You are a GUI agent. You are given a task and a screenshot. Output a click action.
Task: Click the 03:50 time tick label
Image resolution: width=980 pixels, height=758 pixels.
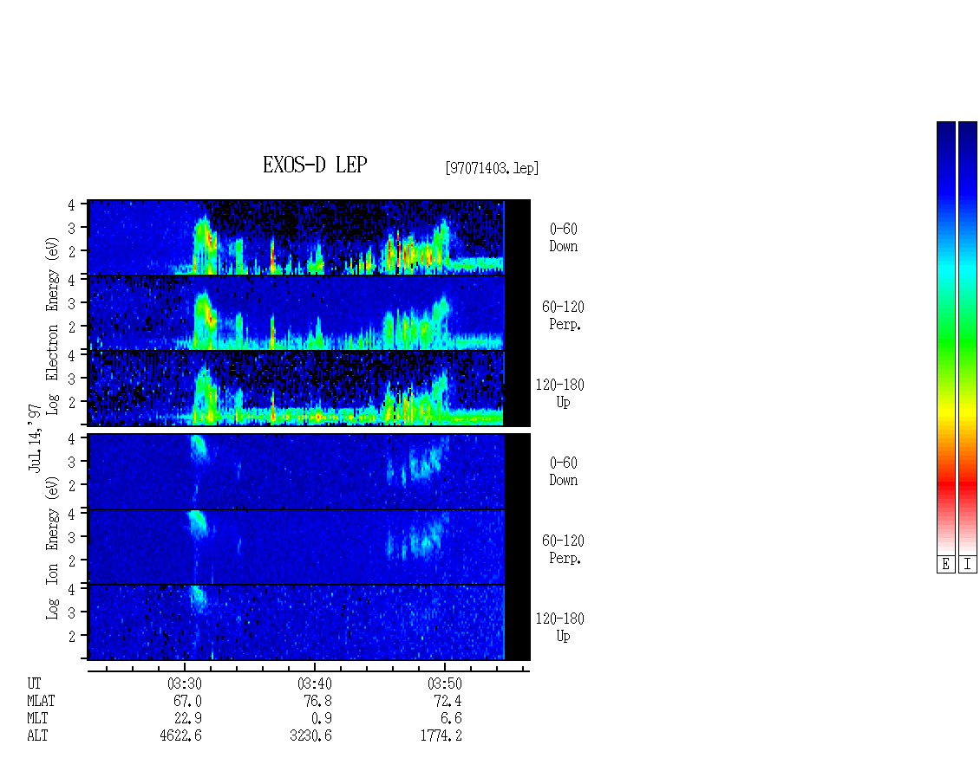(444, 683)
